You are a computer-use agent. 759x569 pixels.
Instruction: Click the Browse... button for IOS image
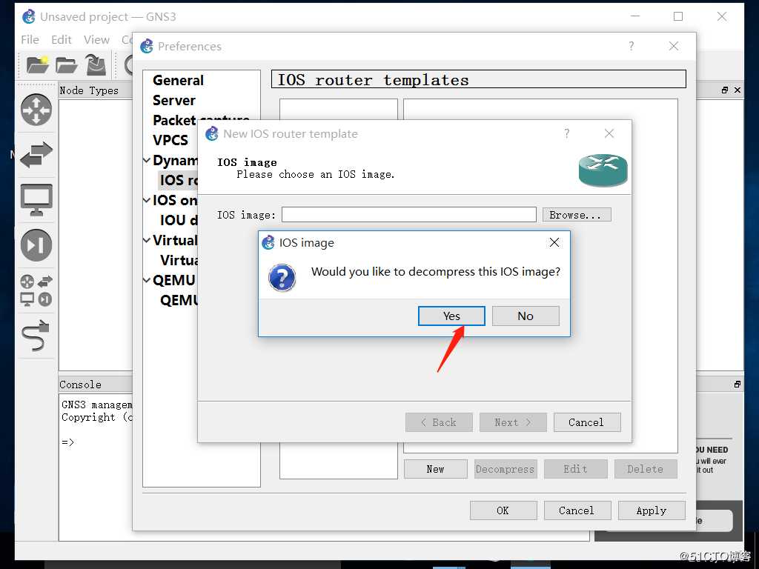coord(577,215)
